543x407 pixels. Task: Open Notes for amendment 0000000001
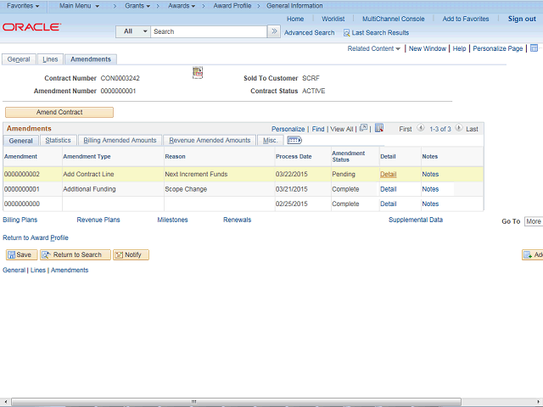pos(430,189)
